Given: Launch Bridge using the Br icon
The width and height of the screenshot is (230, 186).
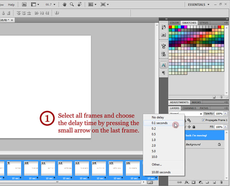Looking at the screenshot, I should point(24,5).
